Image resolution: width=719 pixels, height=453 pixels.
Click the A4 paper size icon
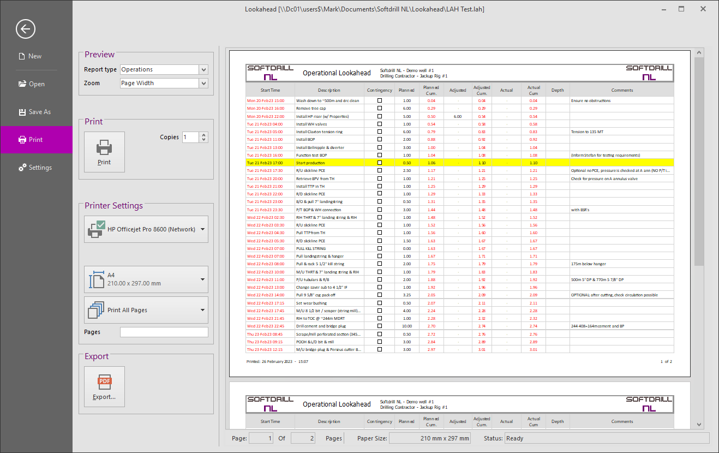[x=96, y=279]
